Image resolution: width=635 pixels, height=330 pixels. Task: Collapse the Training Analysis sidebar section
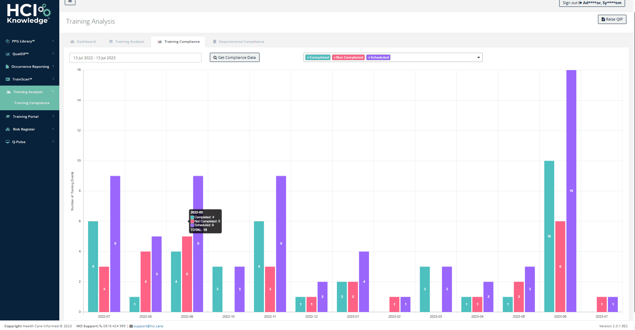[52, 92]
